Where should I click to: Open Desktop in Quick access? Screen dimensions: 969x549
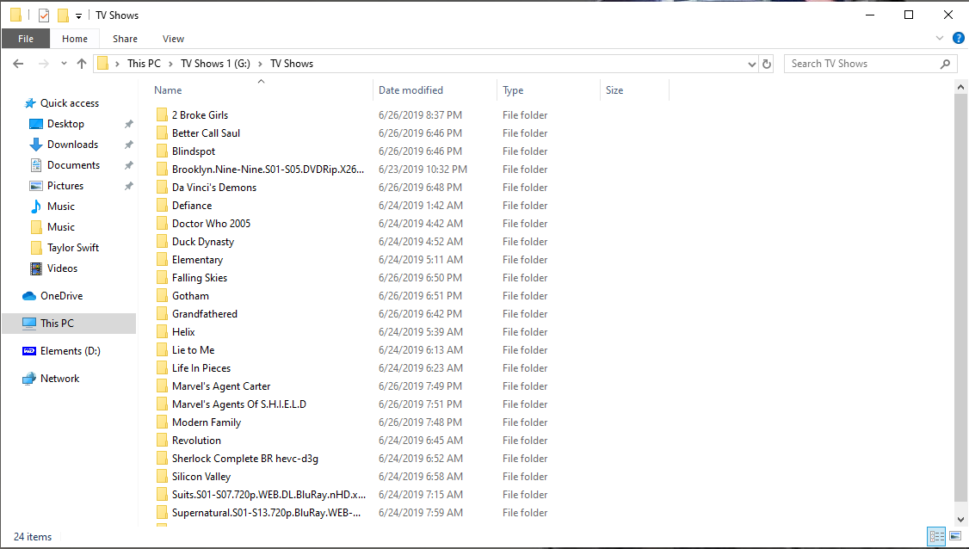[65, 124]
